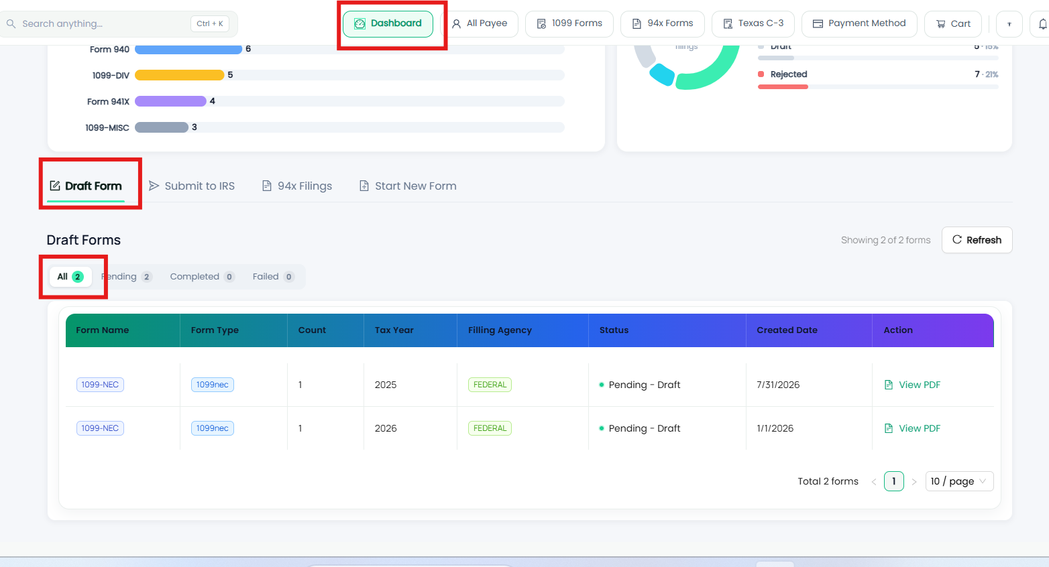
Task: Filter drafts by Pending
Action: 127,277
